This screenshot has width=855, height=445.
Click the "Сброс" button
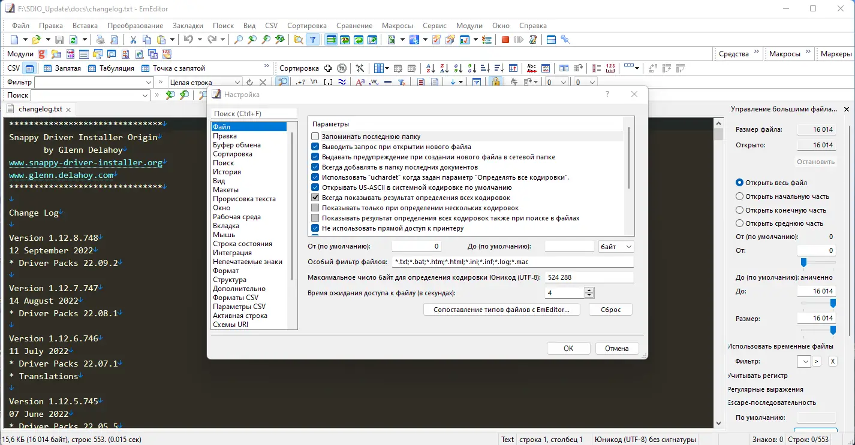(610, 310)
